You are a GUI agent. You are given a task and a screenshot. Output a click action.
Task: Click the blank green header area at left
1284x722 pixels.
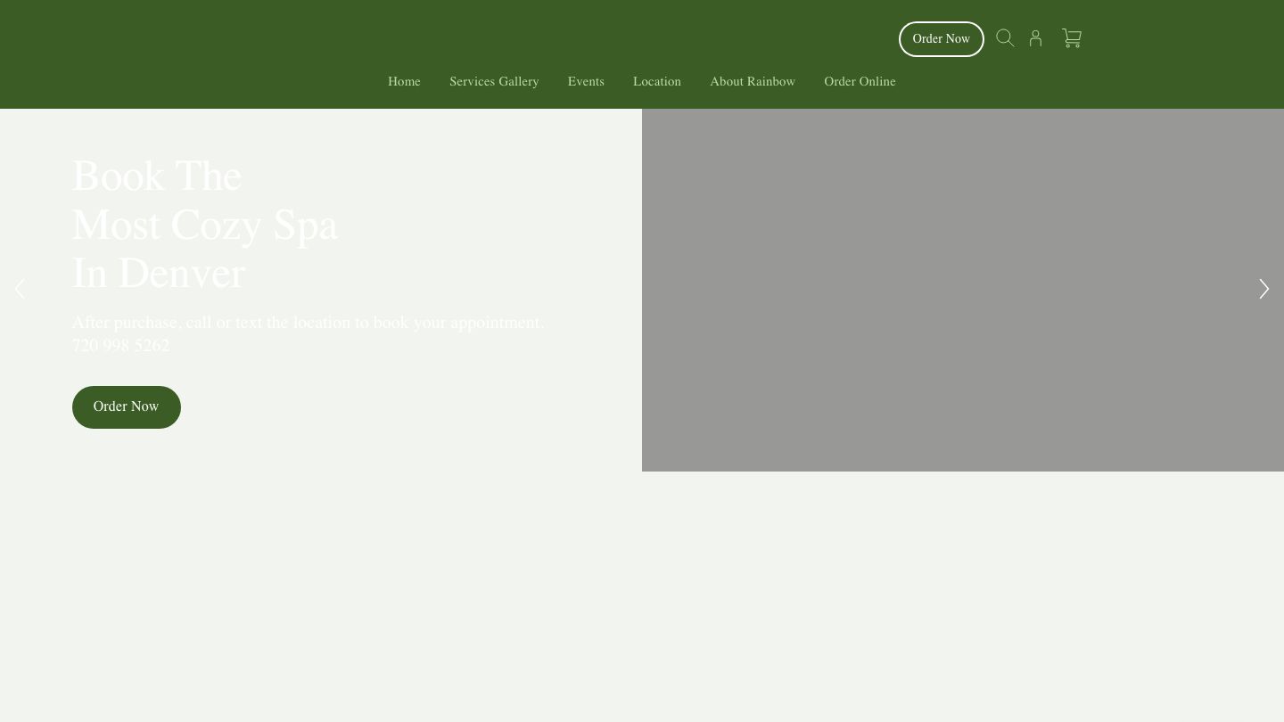coord(178,53)
